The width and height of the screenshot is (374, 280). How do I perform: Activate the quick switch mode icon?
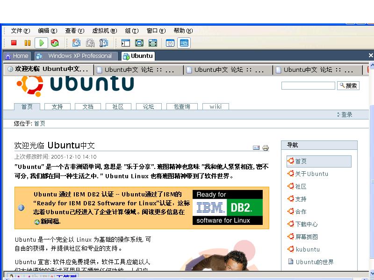click(x=153, y=43)
